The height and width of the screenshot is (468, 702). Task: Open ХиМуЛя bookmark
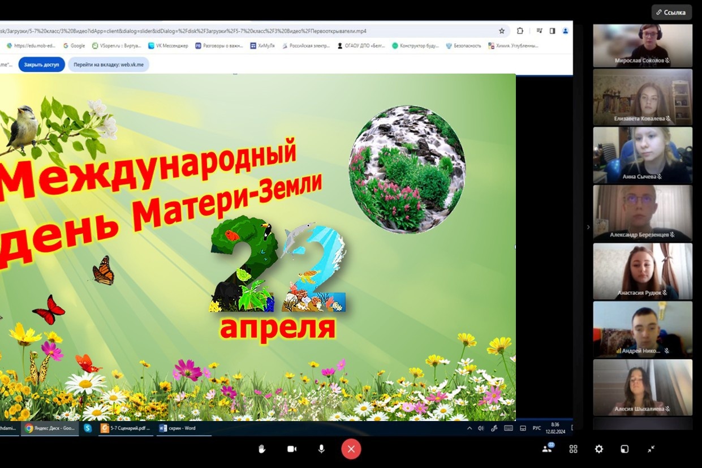tap(263, 46)
